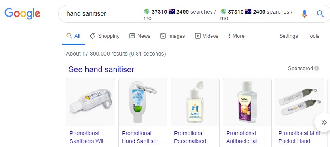
Task: Select the FAMIS sanitiser bottle thumbnail
Action: 195,102
